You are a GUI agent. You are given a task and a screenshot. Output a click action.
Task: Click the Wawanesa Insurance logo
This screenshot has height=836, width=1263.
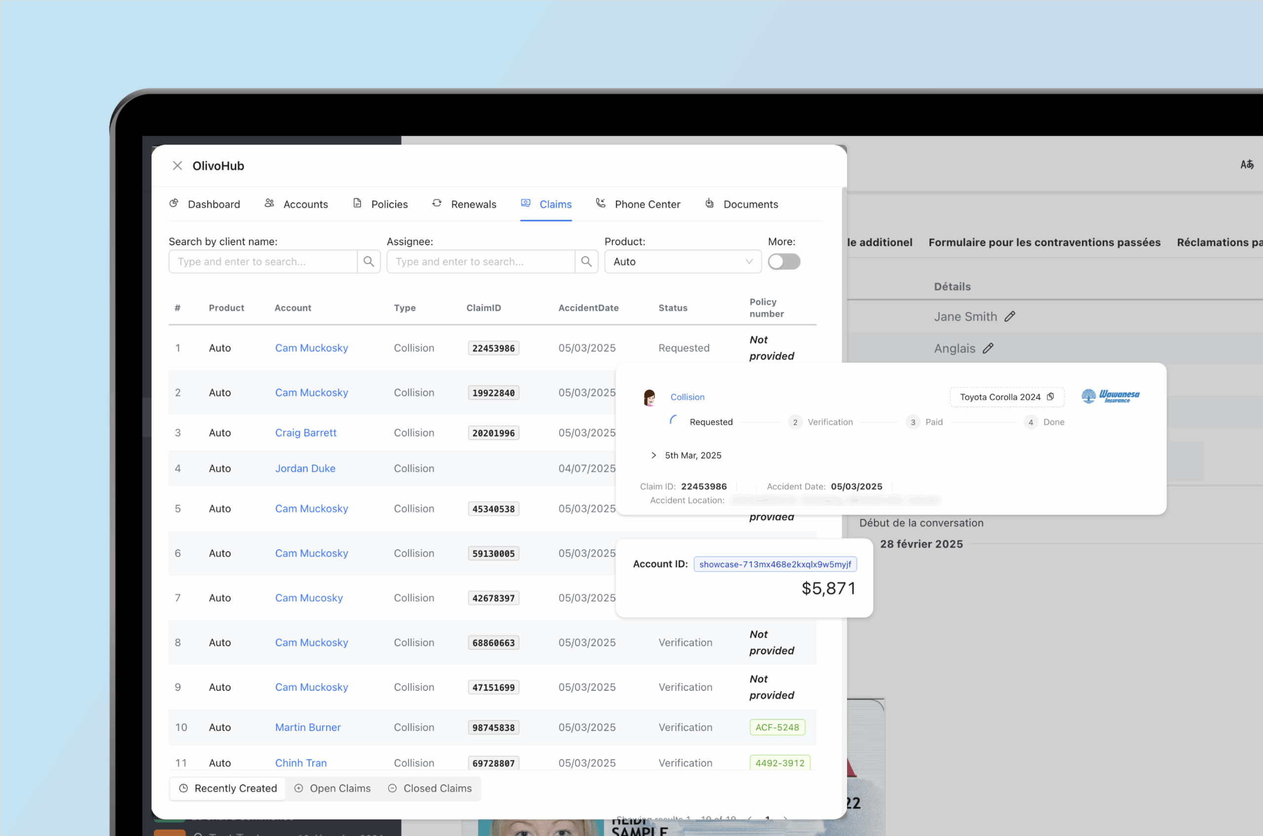[x=1111, y=396]
